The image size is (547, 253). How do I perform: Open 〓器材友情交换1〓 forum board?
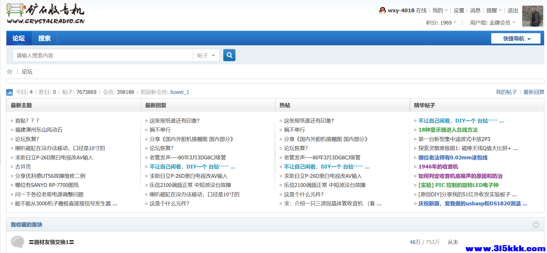pyautogui.click(x=51, y=242)
